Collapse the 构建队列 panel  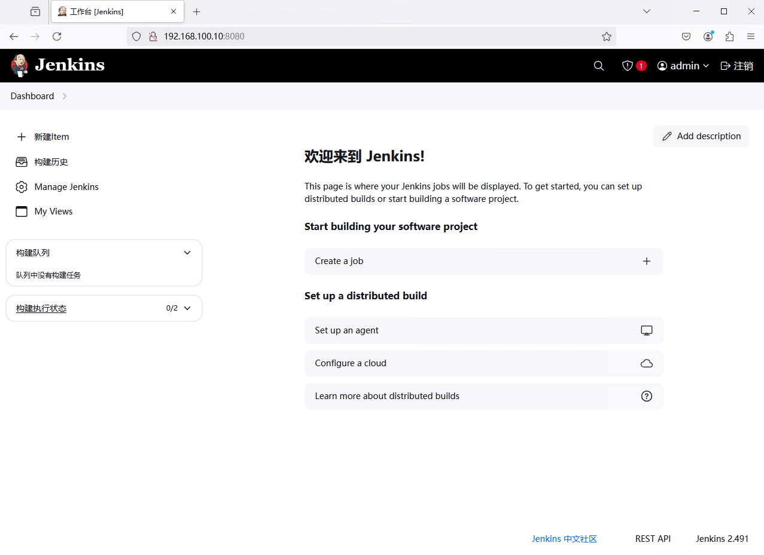coord(187,253)
